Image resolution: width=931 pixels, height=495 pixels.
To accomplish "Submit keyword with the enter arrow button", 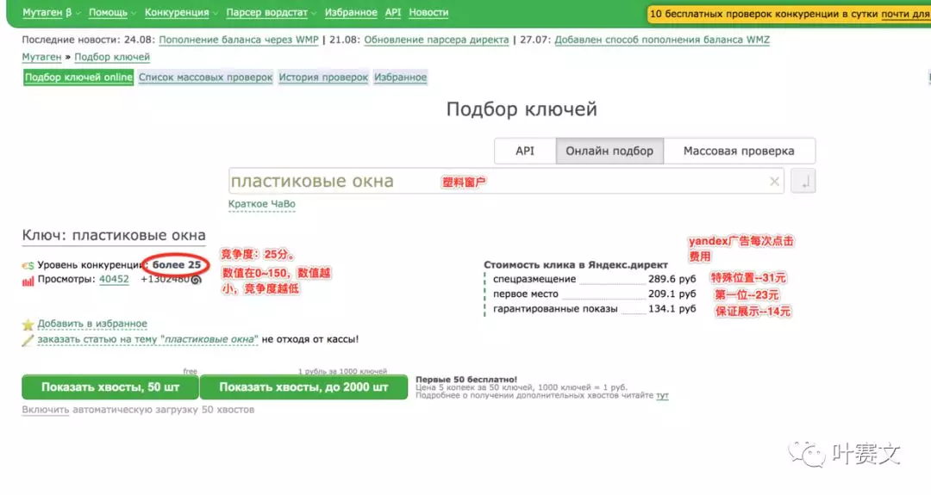I will pos(803,181).
